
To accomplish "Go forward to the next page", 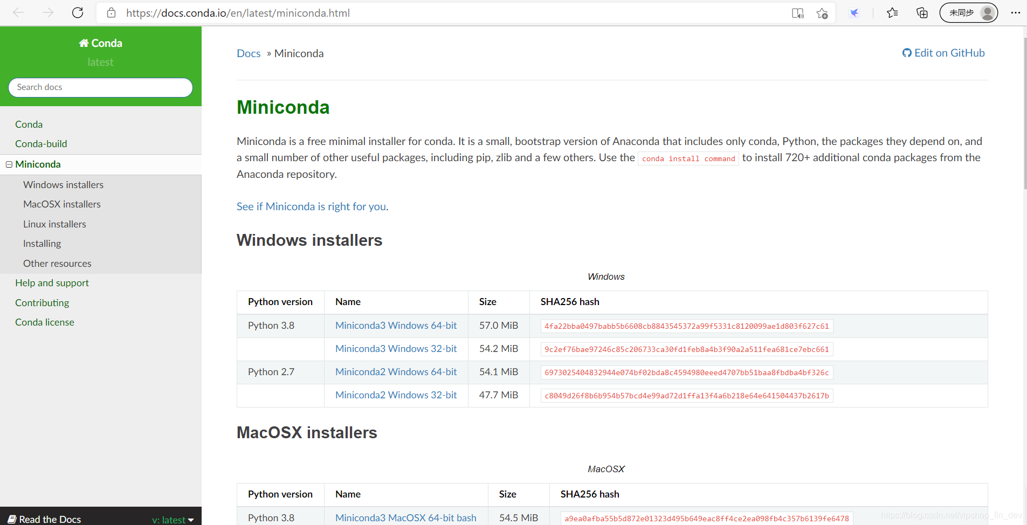I will (48, 12).
